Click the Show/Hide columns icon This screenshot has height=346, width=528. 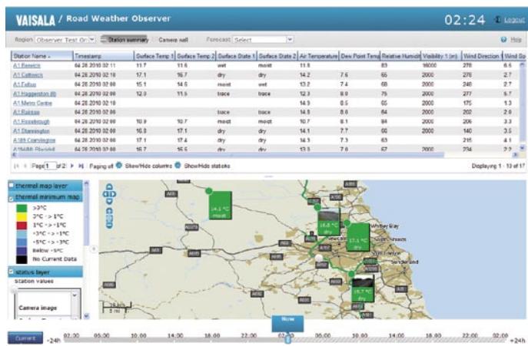pos(119,166)
